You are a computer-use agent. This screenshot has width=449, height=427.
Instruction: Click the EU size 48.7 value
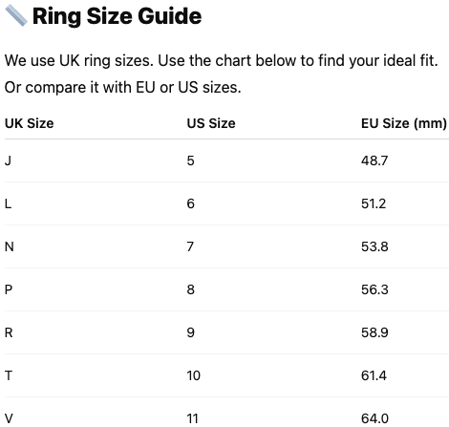click(374, 160)
